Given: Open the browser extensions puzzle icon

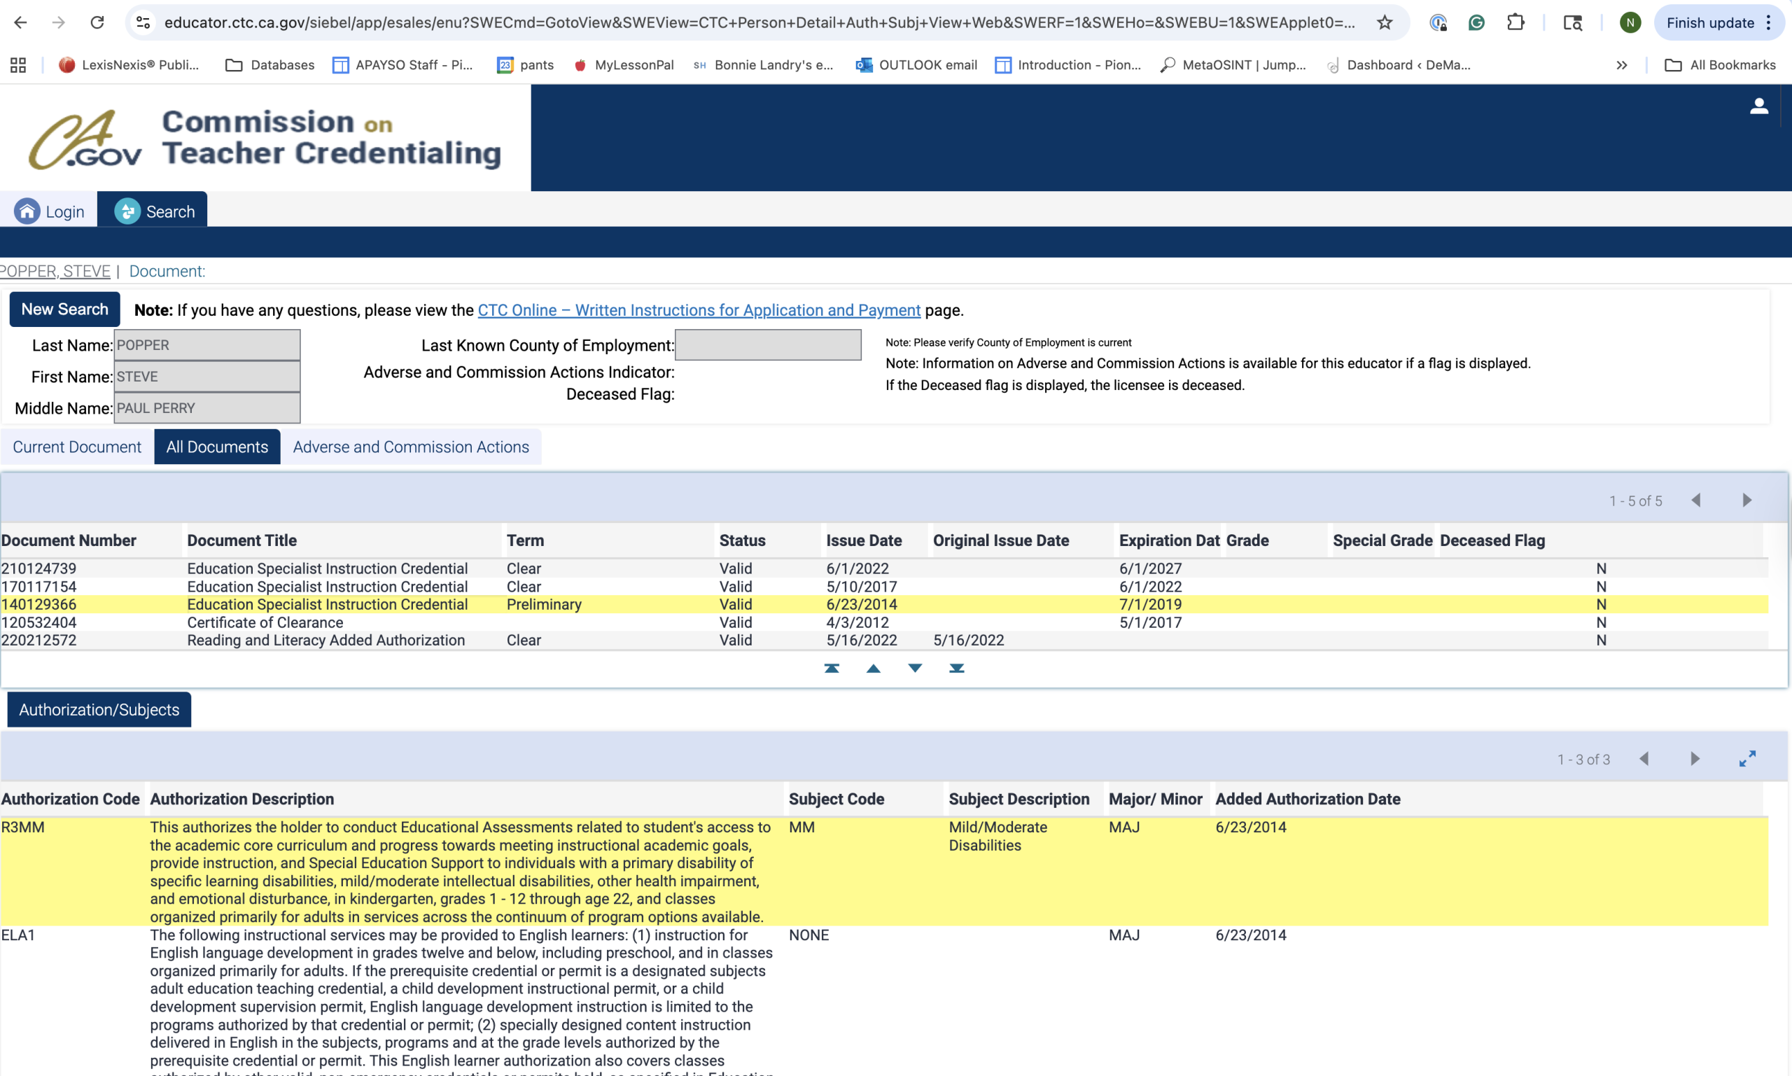Looking at the screenshot, I should coord(1515,22).
